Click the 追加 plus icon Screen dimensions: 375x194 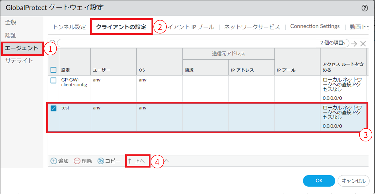(54, 161)
